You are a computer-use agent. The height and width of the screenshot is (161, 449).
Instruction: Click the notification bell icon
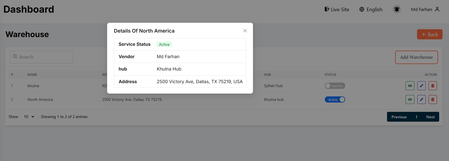pyautogui.click(x=397, y=9)
